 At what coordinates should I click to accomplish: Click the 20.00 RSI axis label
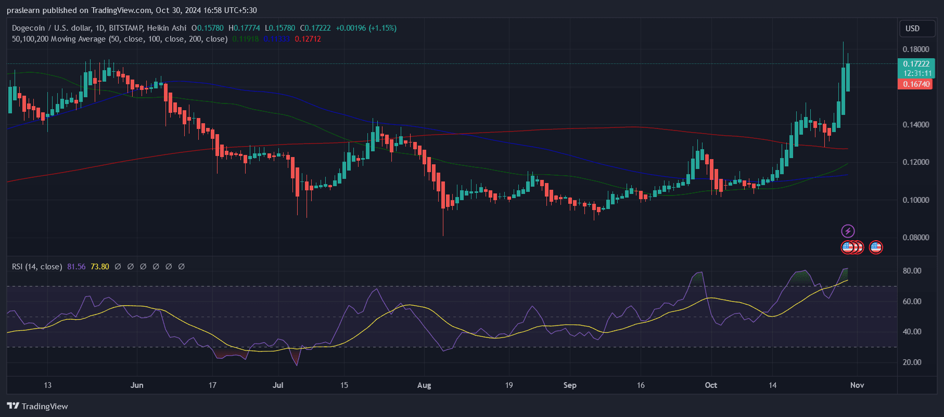912,362
